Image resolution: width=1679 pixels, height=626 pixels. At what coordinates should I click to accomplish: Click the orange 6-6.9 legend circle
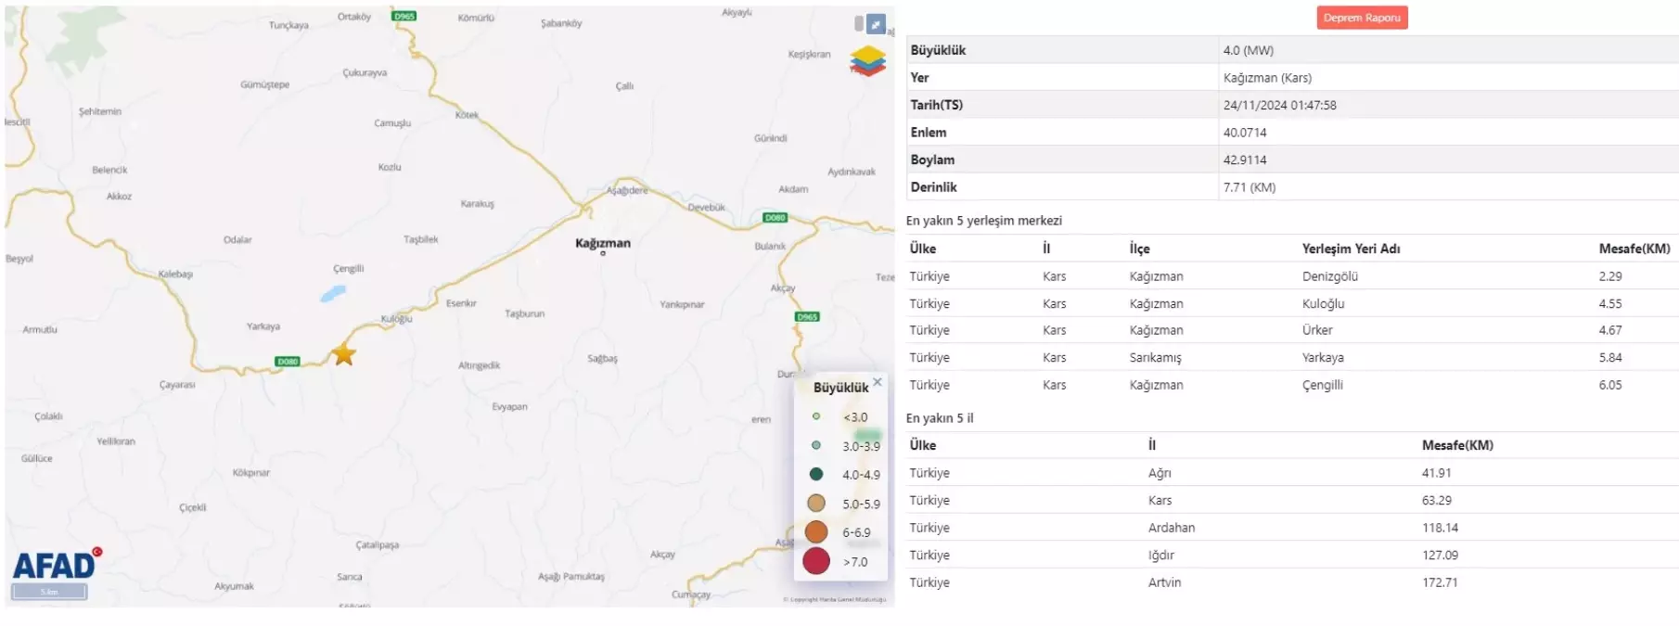[x=816, y=532]
